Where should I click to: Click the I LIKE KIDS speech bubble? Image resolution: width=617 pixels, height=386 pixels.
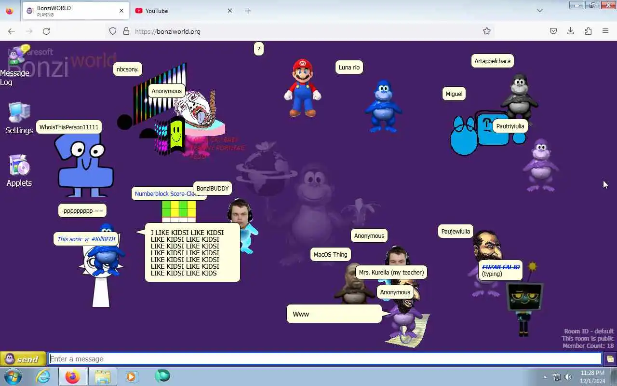click(192, 252)
